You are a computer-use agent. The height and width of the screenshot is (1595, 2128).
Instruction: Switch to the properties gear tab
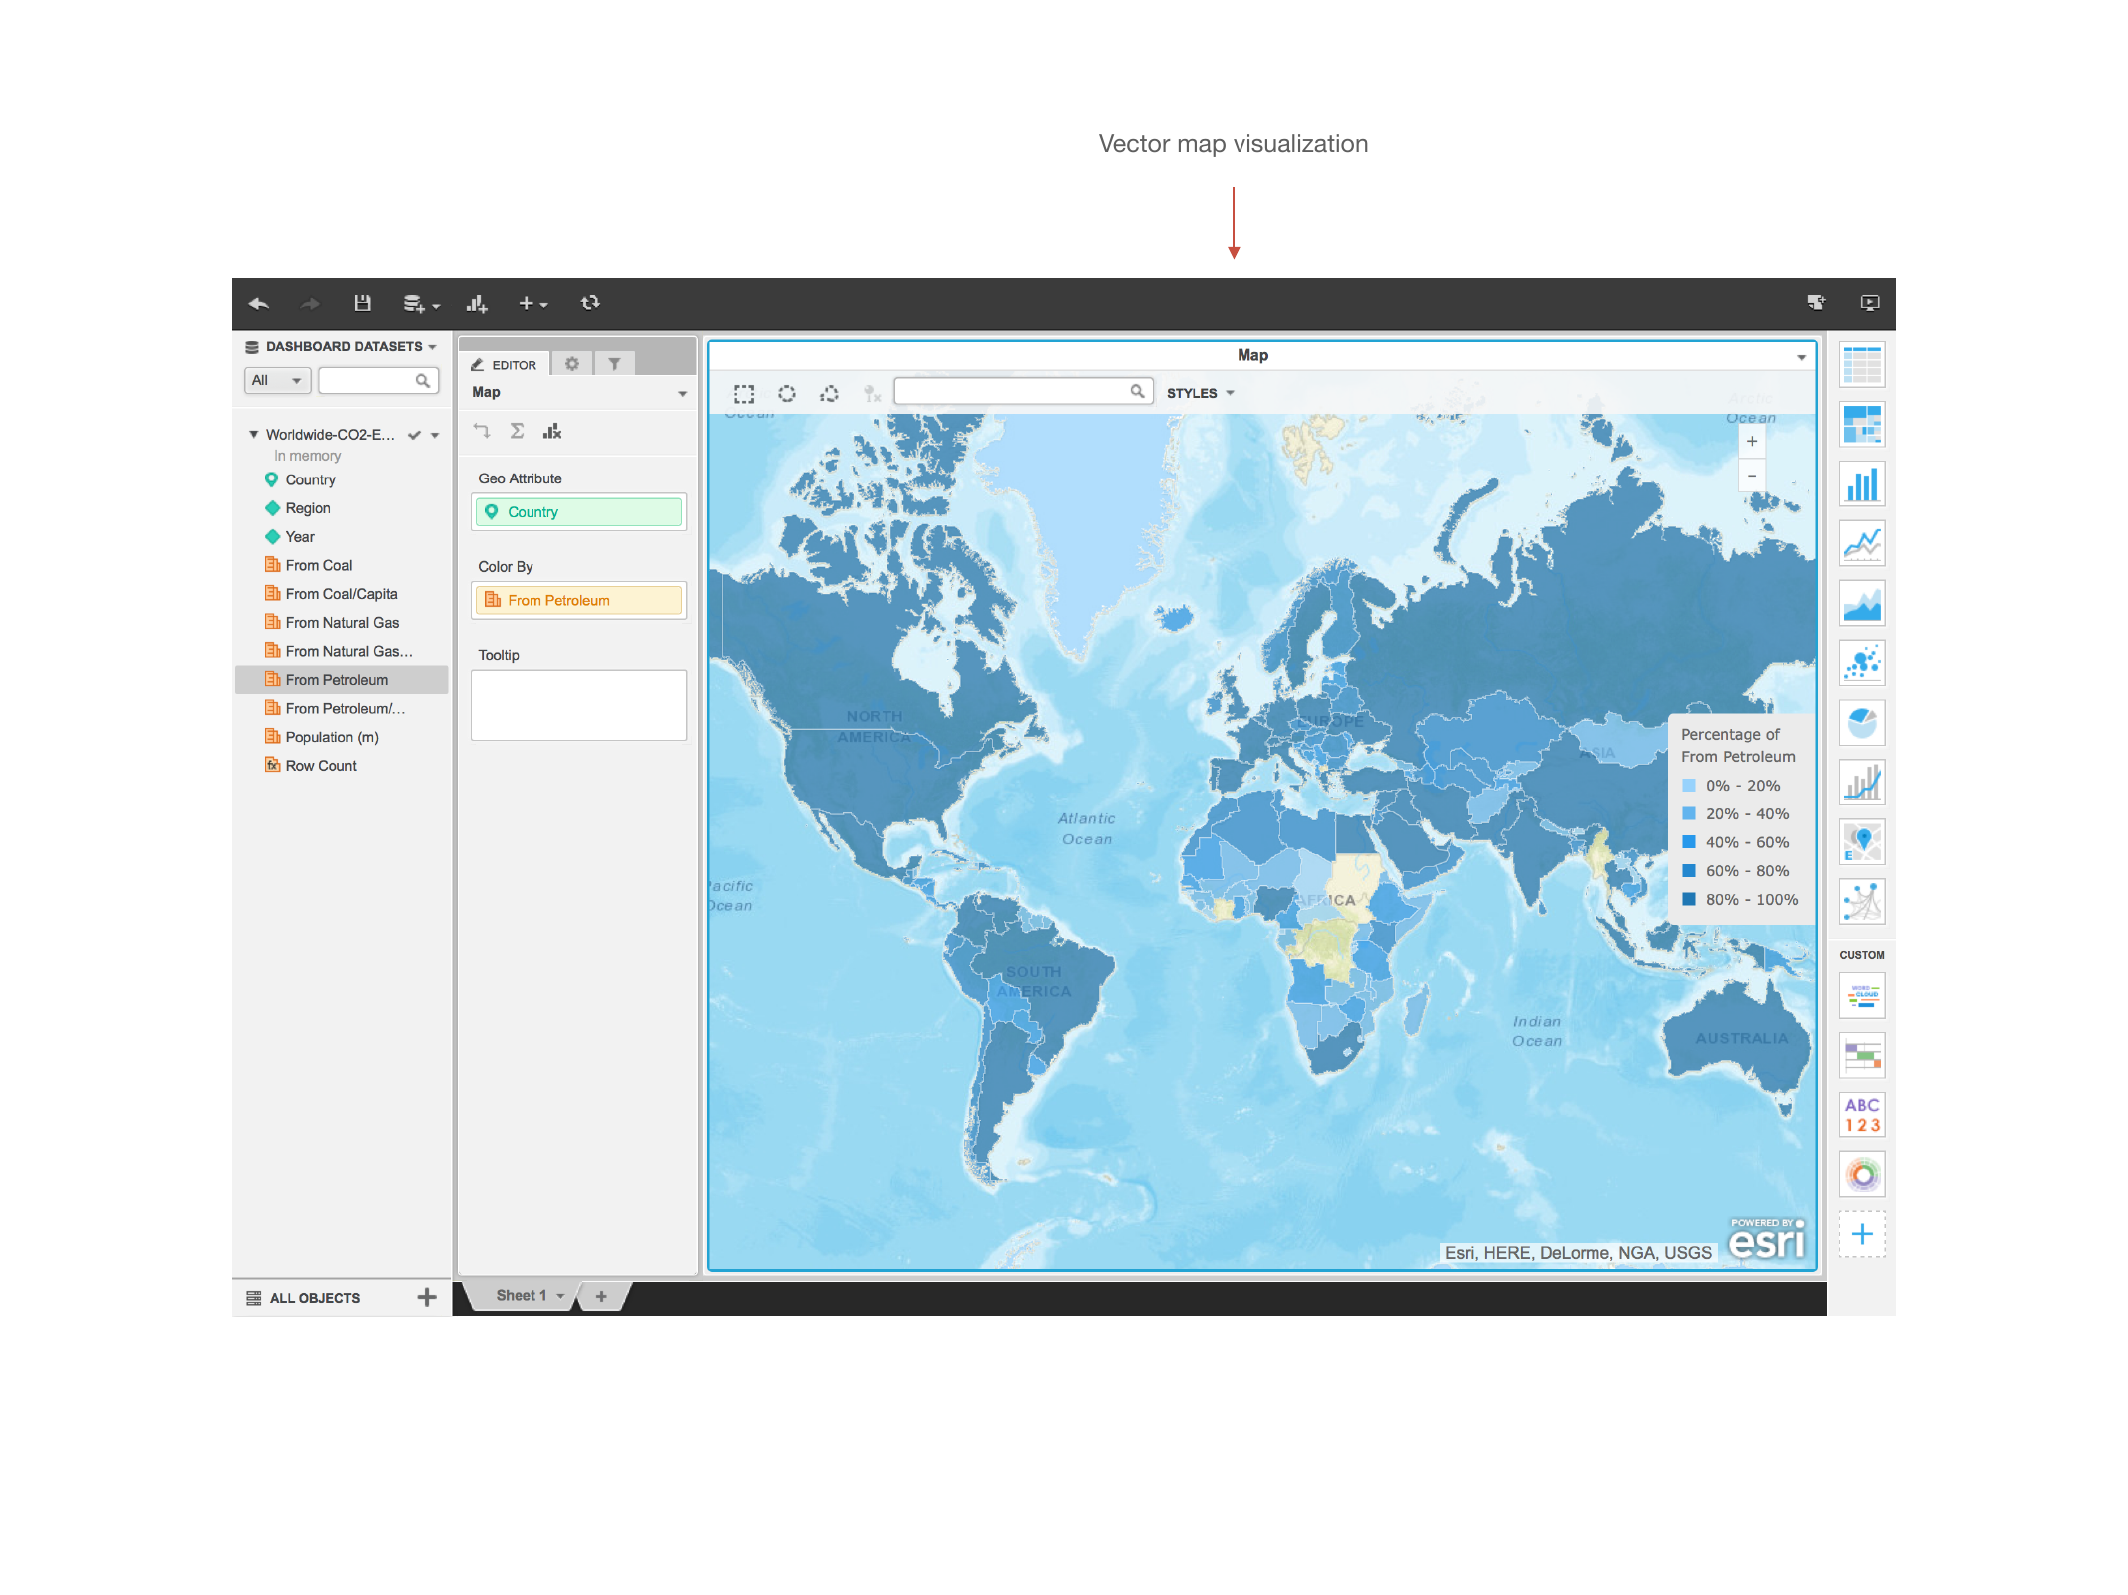pyautogui.click(x=572, y=363)
